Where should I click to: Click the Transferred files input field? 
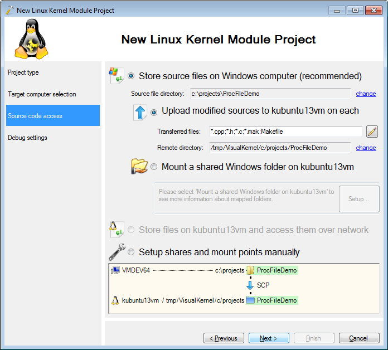(x=285, y=132)
